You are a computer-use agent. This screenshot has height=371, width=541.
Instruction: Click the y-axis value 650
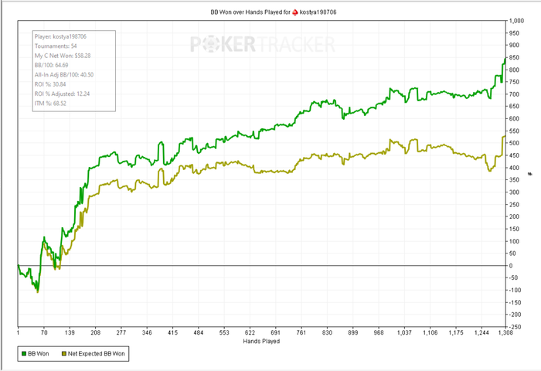click(x=514, y=107)
